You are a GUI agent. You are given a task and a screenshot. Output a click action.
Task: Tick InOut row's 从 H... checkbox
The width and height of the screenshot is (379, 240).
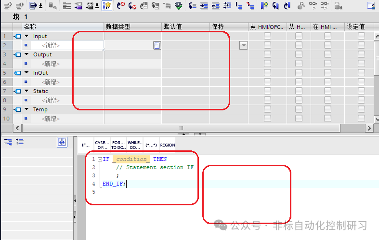(x=299, y=73)
